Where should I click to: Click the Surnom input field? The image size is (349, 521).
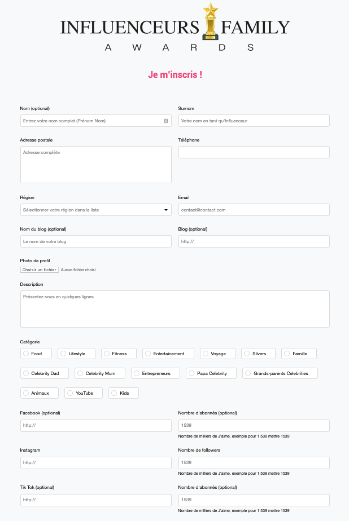tap(254, 121)
